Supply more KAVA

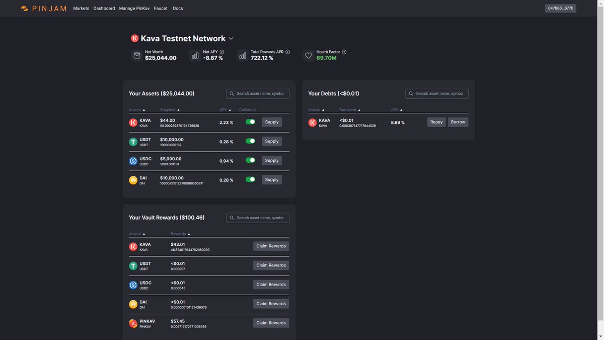tap(272, 122)
